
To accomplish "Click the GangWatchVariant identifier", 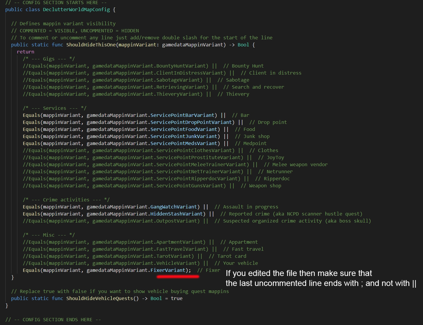I will click(173, 207).
